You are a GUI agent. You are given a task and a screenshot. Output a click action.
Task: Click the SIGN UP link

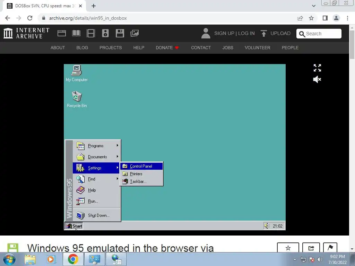point(224,33)
